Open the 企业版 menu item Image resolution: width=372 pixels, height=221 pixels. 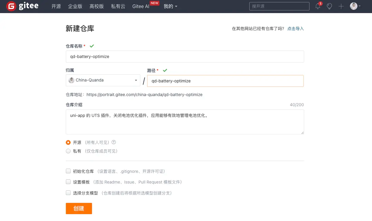pos(75,6)
